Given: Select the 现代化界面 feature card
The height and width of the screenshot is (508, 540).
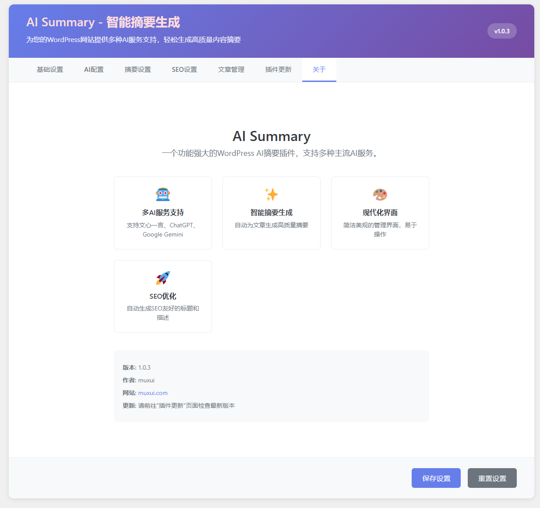Looking at the screenshot, I should pyautogui.click(x=380, y=213).
